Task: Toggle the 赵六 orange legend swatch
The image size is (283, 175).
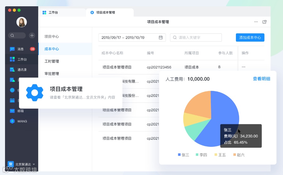Action: click(x=235, y=155)
